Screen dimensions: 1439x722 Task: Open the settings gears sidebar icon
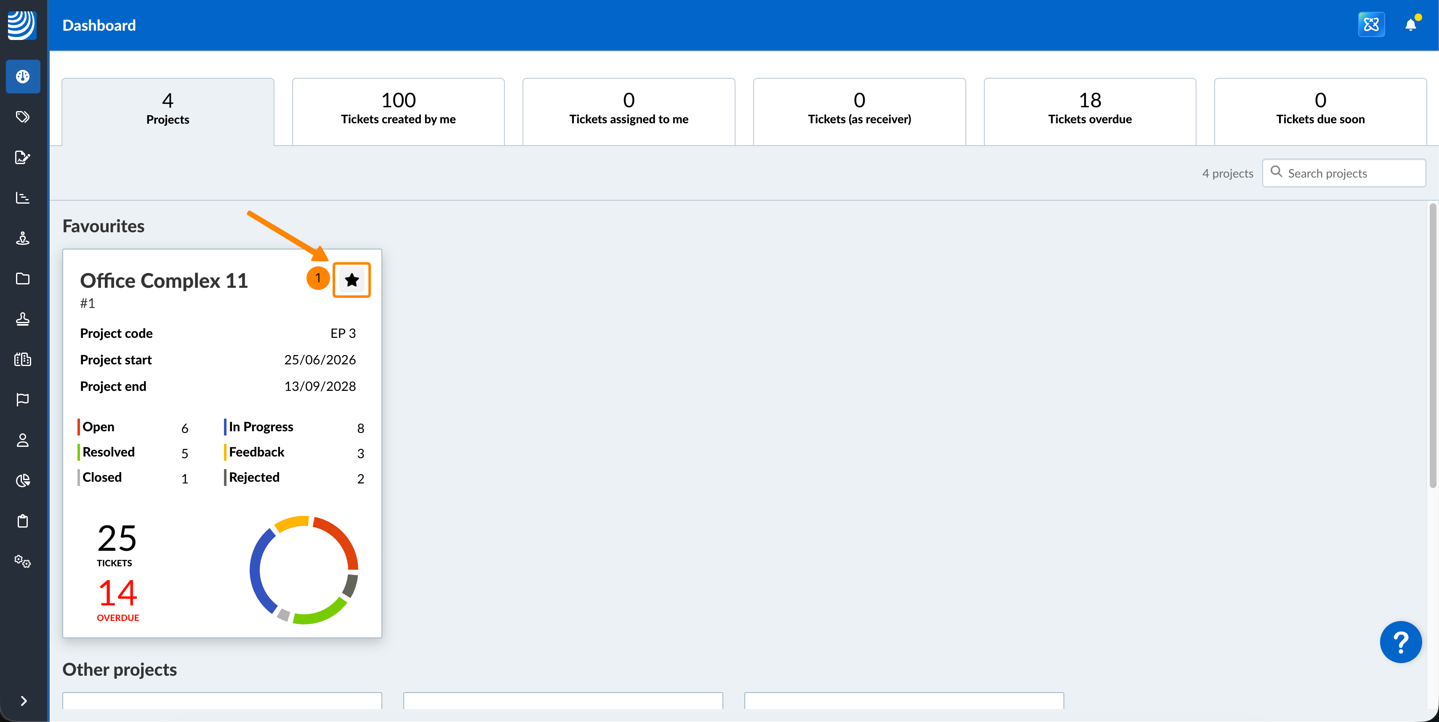(22, 561)
